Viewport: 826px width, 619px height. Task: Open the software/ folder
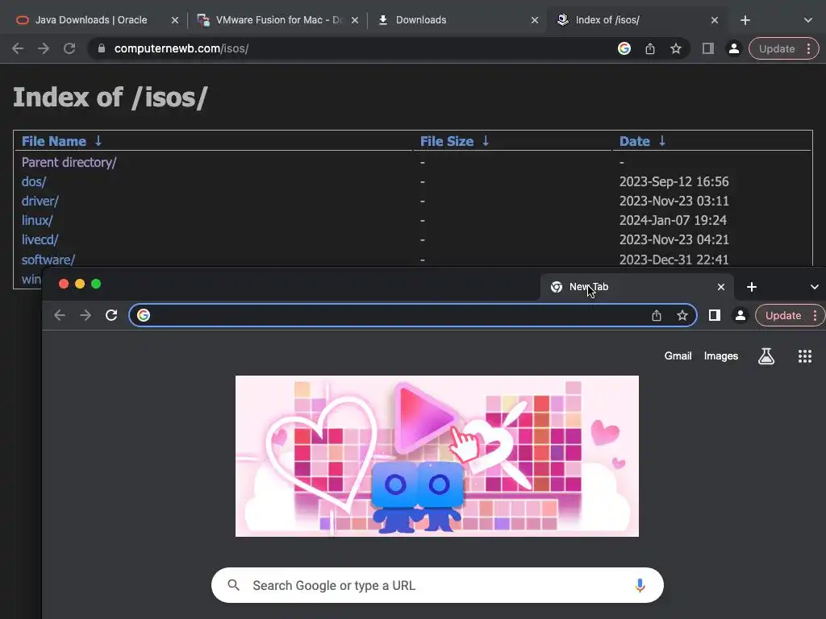coord(48,260)
